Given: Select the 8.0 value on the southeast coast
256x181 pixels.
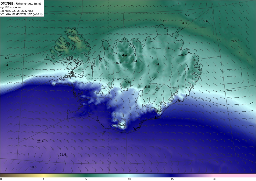Looking at the screenshot, I should coord(159,111).
